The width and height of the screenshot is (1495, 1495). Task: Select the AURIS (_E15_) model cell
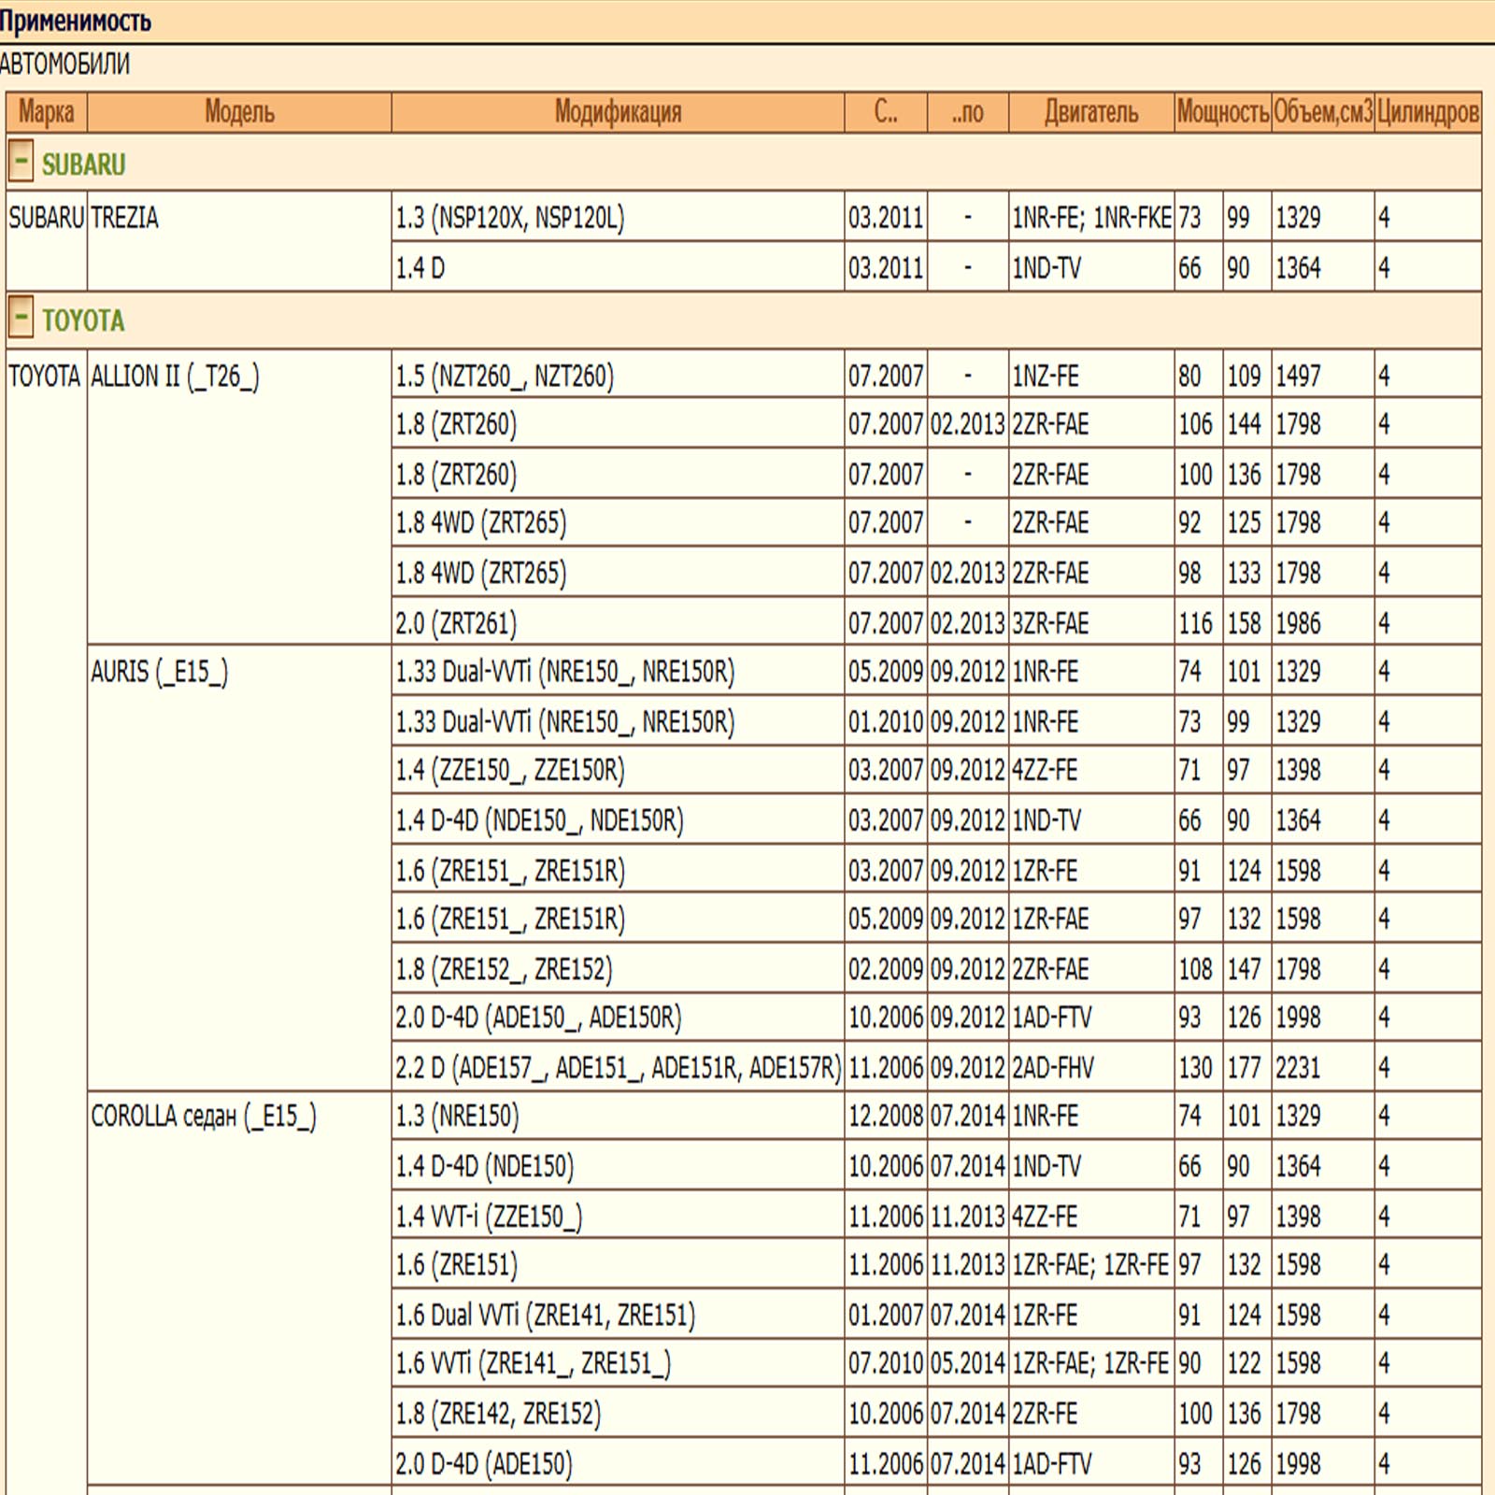159,672
